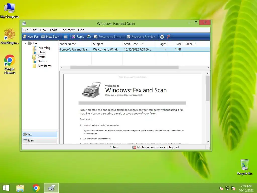The height and width of the screenshot is (193, 257).
Task: Click left arrow of message list scrollbar
Action: tap(61, 67)
